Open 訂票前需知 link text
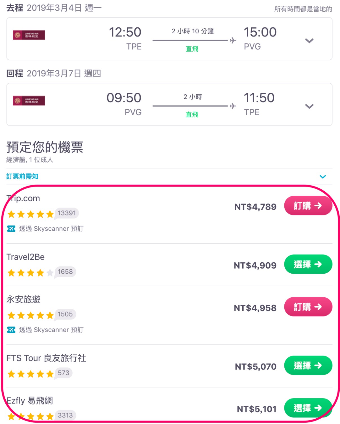340x424 pixels. (22, 176)
